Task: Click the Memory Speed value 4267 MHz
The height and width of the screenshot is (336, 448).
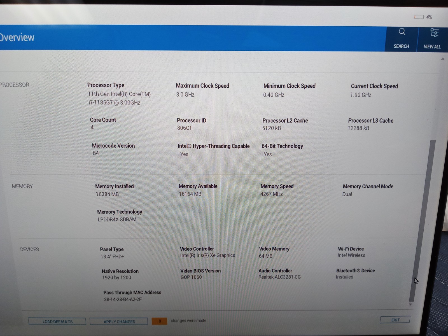Action: 271,194
